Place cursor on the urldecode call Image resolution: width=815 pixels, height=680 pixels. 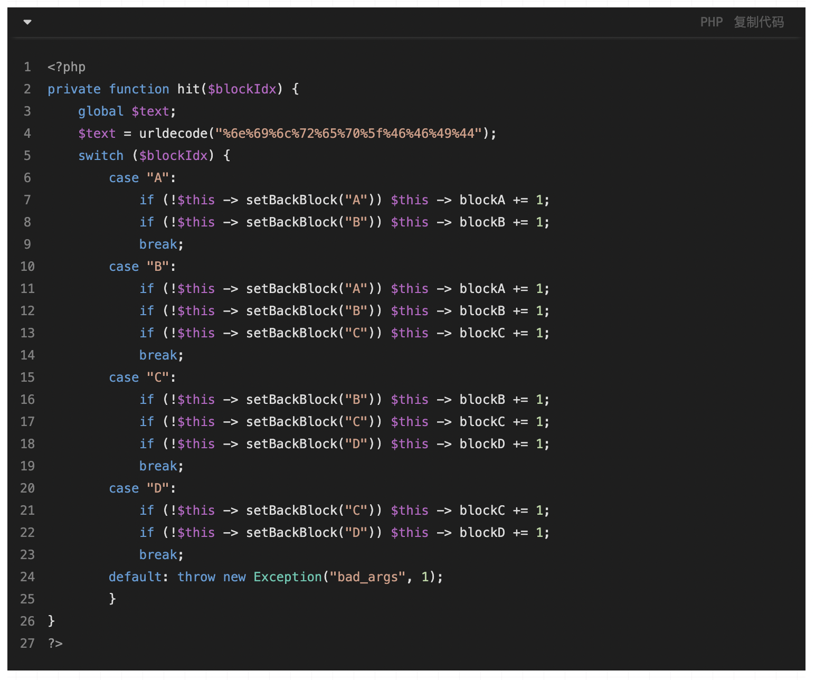tap(173, 134)
